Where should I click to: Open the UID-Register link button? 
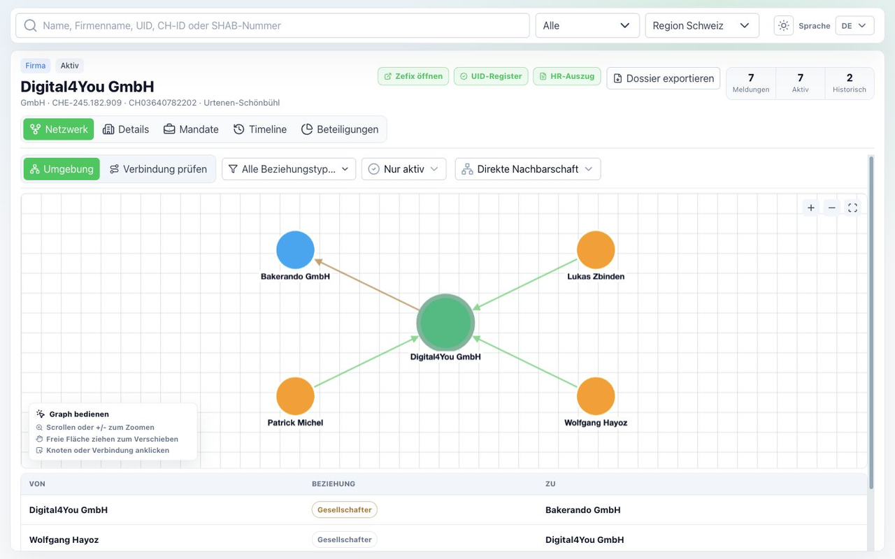(491, 76)
